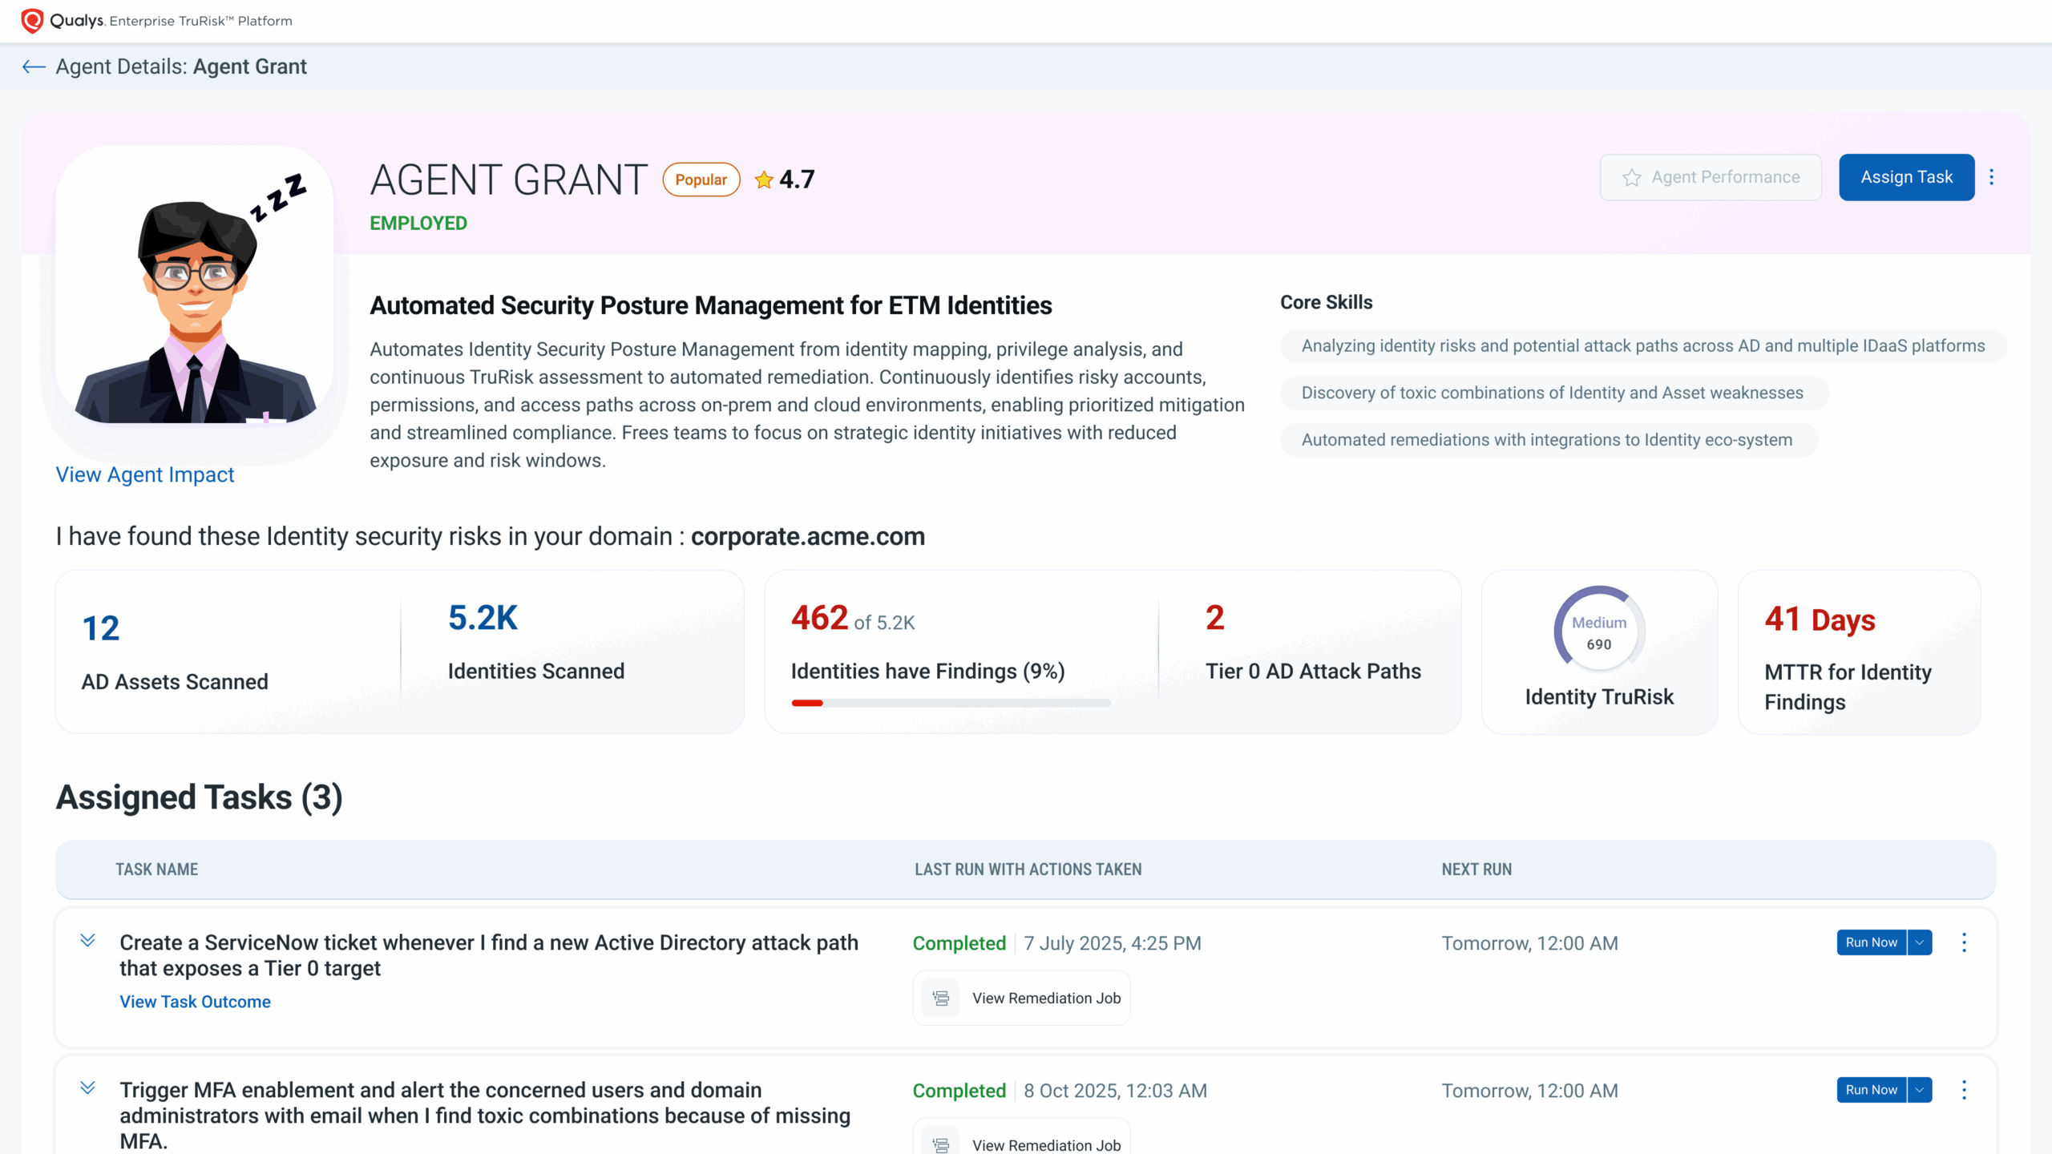Click Run Now for the ServiceNow ticket task
The image size is (2052, 1154).
(1871, 942)
